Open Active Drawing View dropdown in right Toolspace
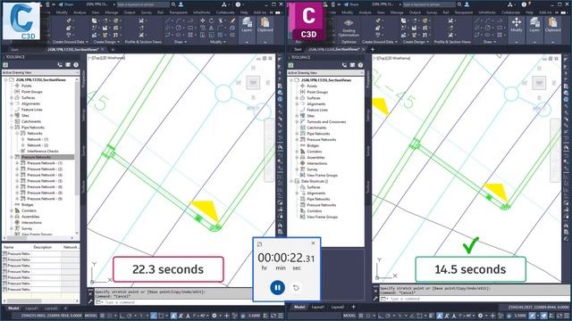This screenshot has height=321, width=572. click(325, 73)
